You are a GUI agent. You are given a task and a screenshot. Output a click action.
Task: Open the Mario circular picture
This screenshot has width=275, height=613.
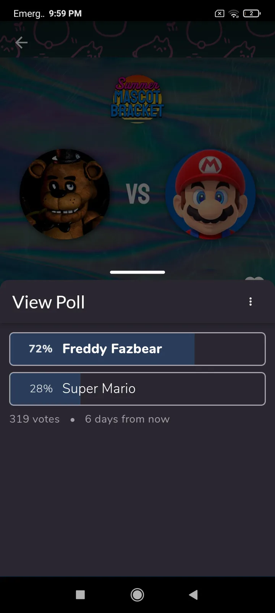[x=210, y=194]
